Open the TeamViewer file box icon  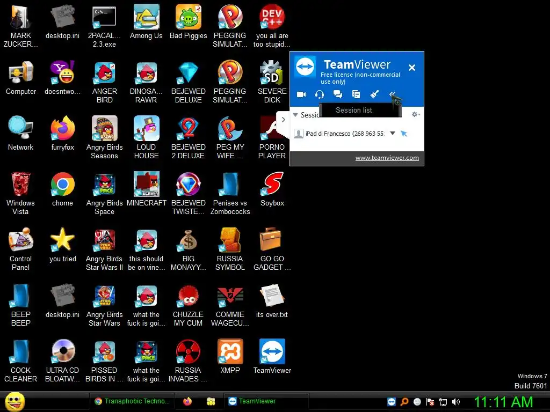(x=356, y=94)
